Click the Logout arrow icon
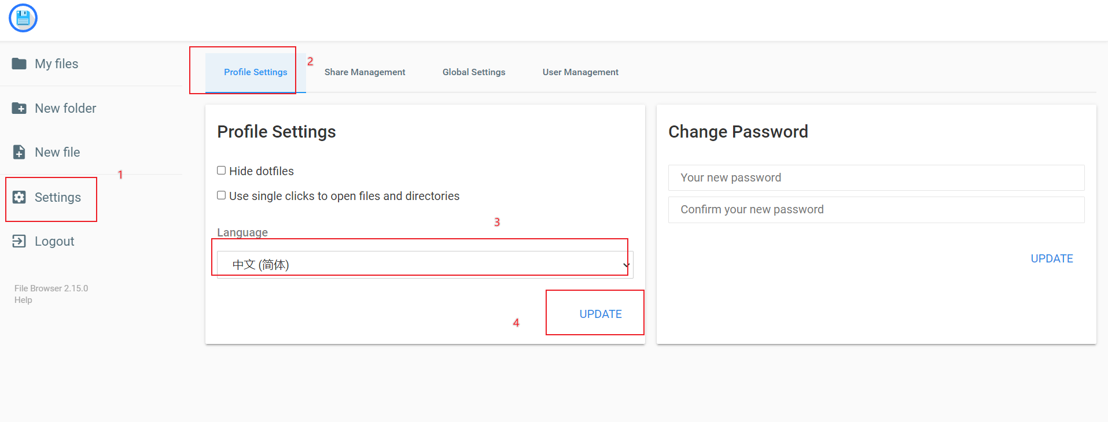The height and width of the screenshot is (422, 1108). 19,241
